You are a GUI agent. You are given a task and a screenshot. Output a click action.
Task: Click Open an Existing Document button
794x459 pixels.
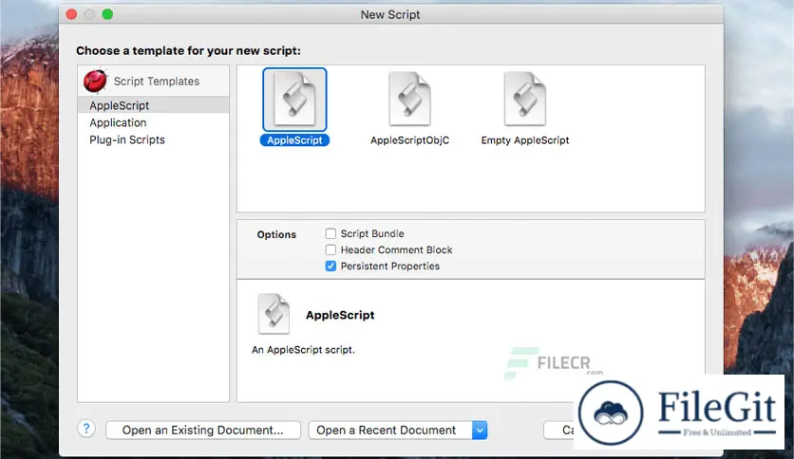coord(203,431)
